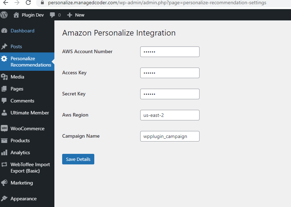Screen dimensions: 291x207
Task: Open the comments bubble icon in admin bar
Action: (53, 15)
